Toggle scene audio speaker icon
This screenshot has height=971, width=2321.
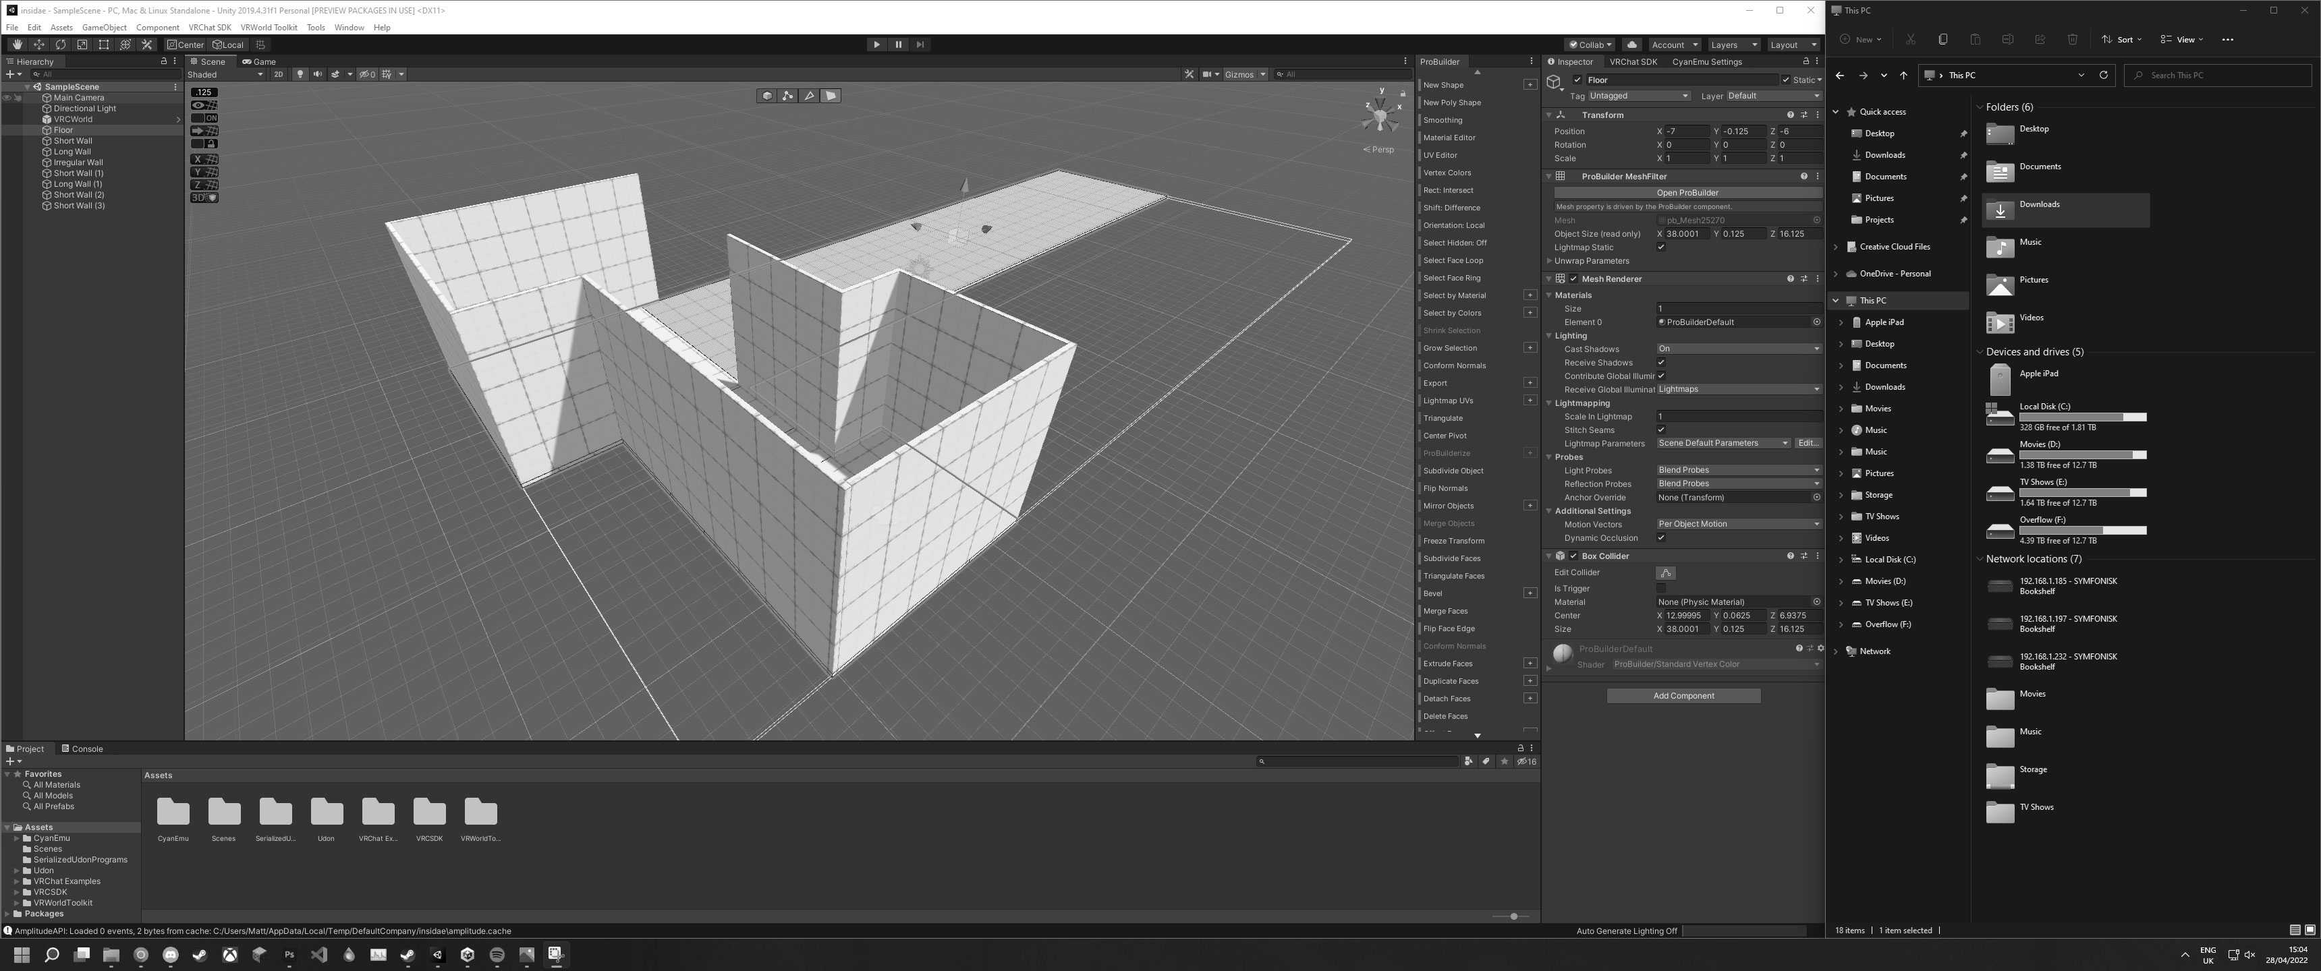coord(317,75)
